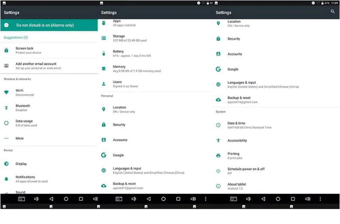Open Wi-Fi settings showing Disconnected

click(49, 92)
